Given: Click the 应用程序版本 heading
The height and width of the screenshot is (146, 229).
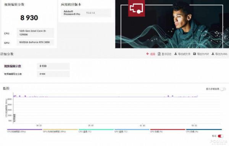Looking at the screenshot, I should pos(71,5).
